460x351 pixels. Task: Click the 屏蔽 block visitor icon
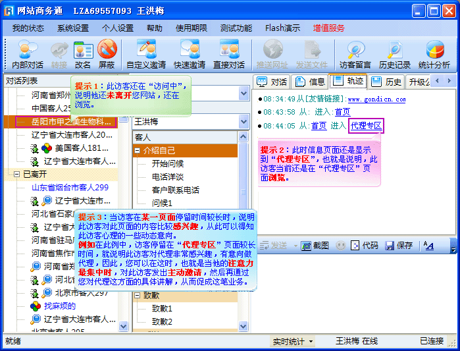pos(107,54)
